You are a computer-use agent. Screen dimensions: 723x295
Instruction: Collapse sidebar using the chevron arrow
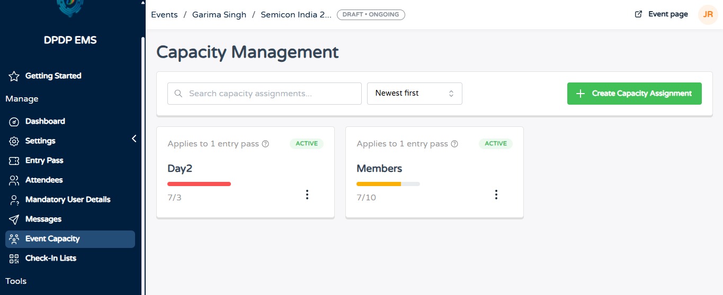coord(134,139)
